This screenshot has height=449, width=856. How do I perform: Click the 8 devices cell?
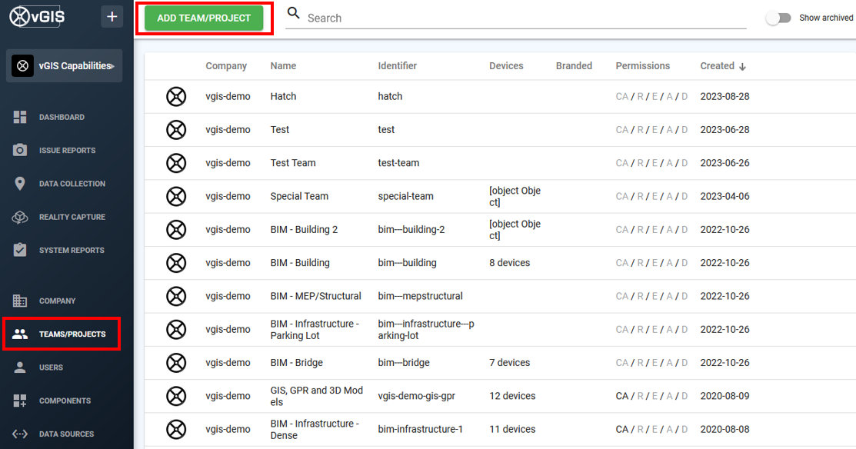click(x=509, y=263)
